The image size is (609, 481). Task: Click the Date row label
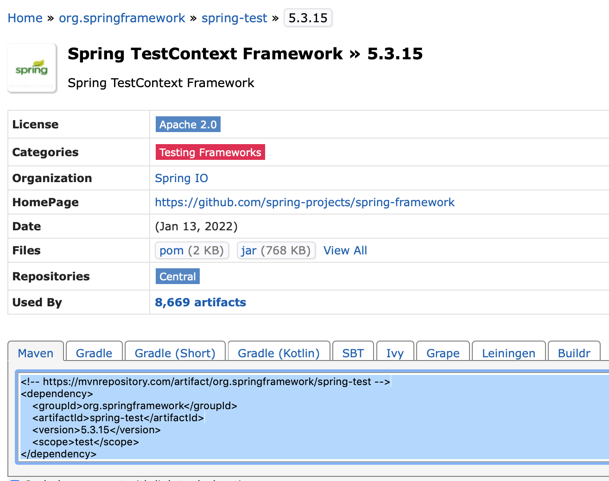(26, 226)
